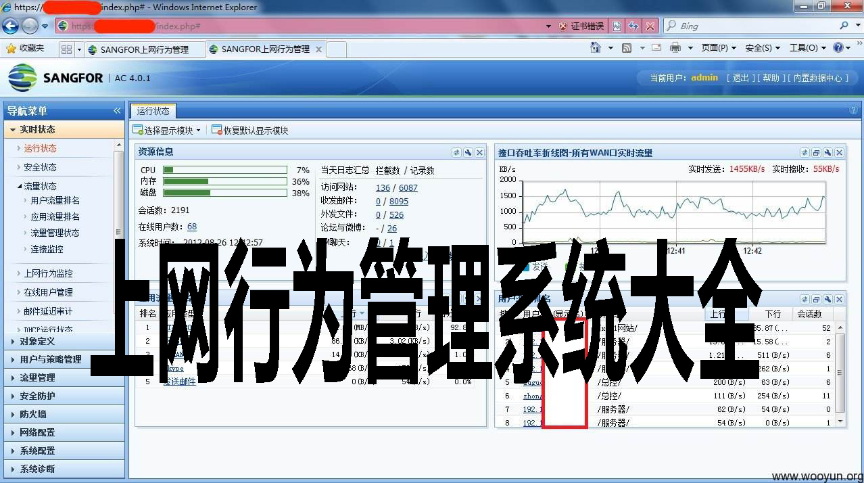Click the 收藏夹 favorites star icon
Image resolution: width=864 pixels, height=483 pixels.
tap(11, 48)
